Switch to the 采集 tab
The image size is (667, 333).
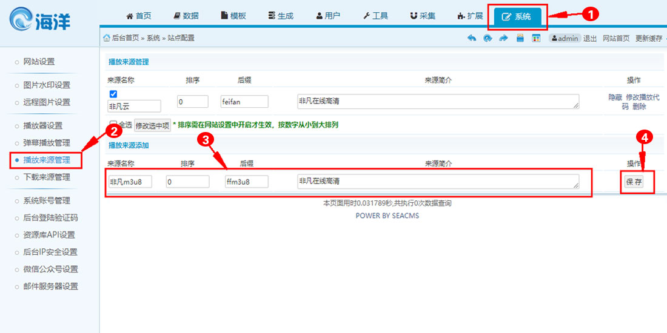click(x=423, y=16)
